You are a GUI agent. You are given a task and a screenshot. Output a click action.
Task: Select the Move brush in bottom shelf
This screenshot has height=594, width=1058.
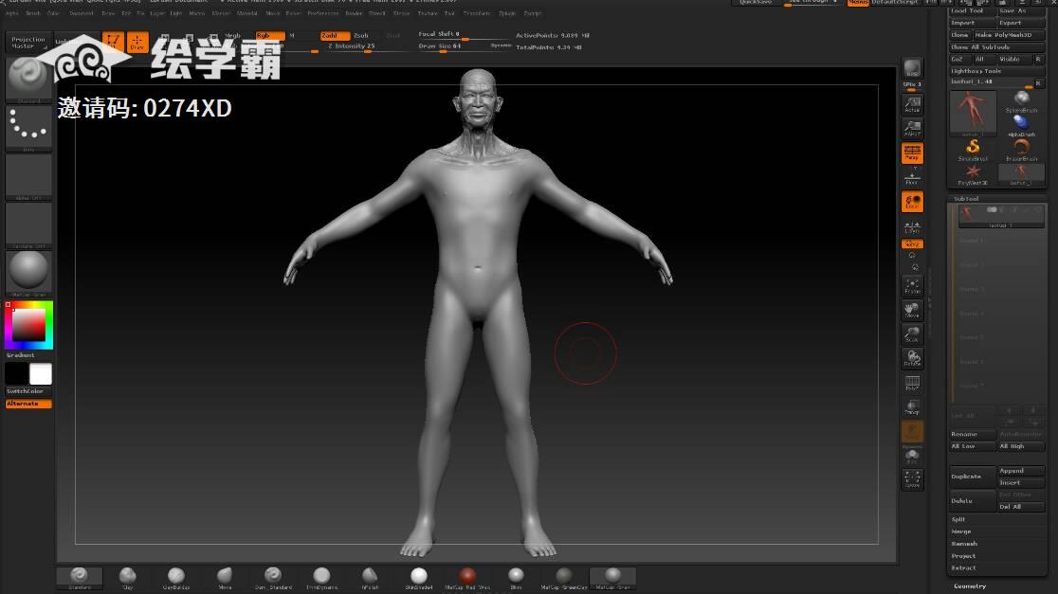click(225, 577)
